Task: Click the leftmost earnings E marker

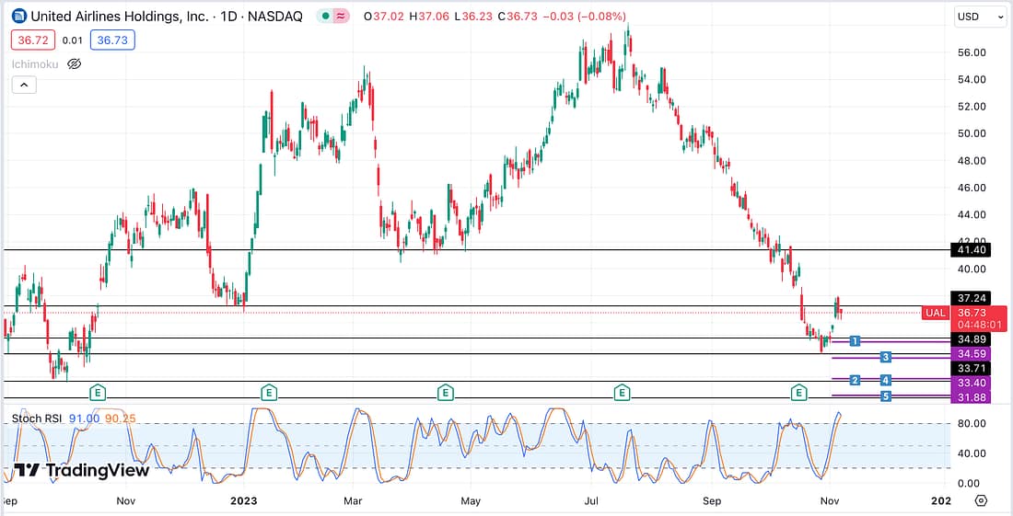Action: pyautogui.click(x=98, y=393)
